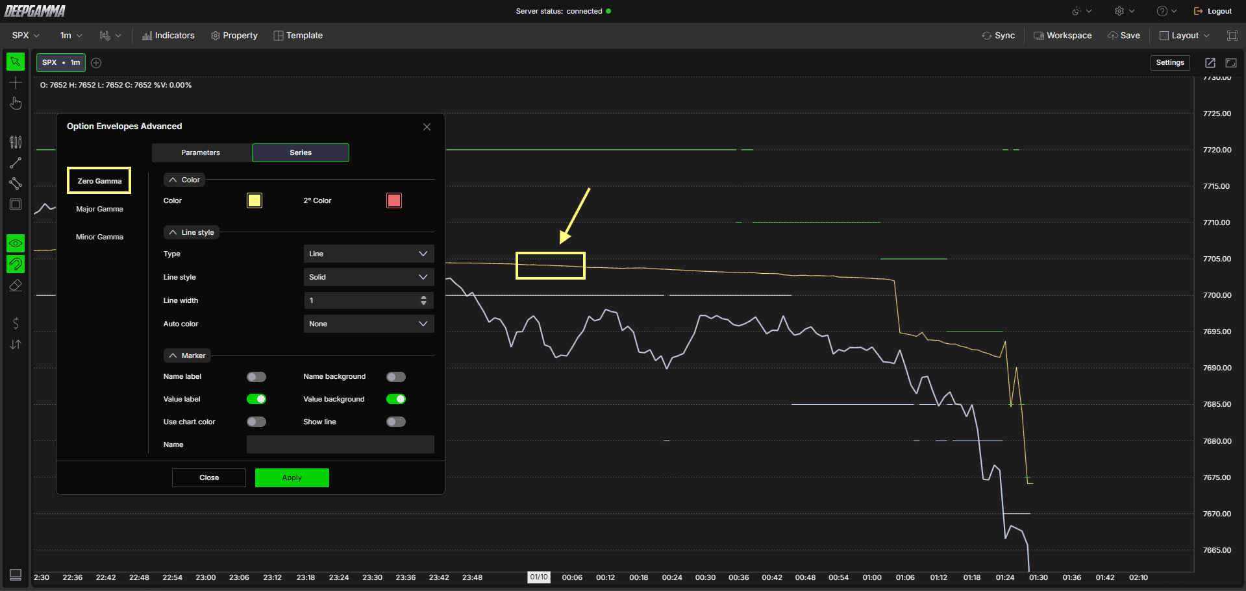1246x591 pixels.
Task: Select the eraser tool
Action: pos(16,285)
